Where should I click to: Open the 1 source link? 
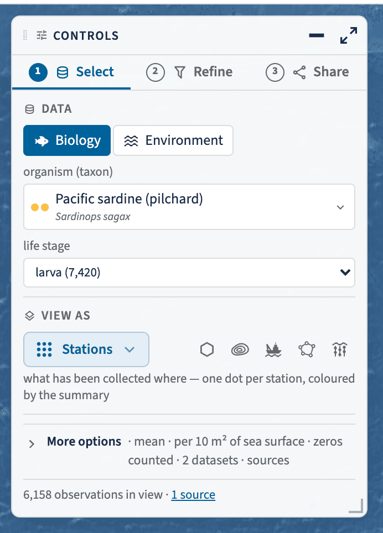(x=193, y=495)
